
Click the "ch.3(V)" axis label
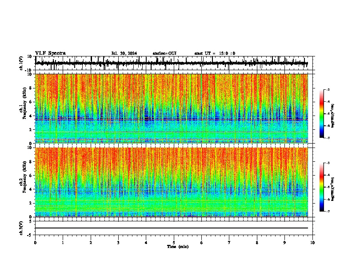21,228
